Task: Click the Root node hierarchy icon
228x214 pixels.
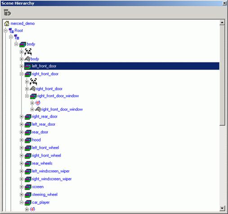Action: click(x=11, y=31)
